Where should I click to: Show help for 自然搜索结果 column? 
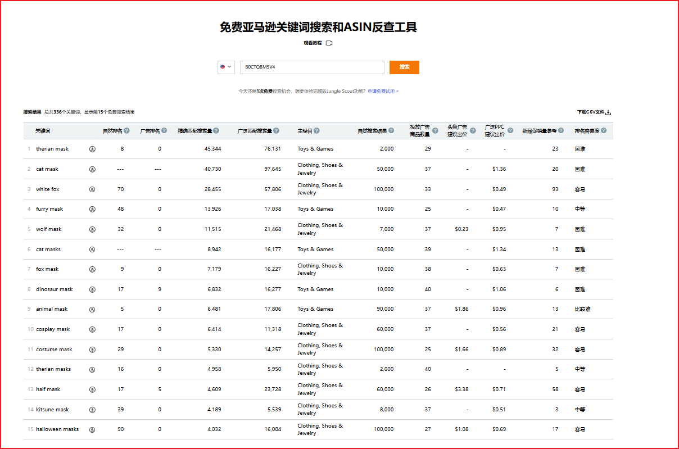coord(391,131)
